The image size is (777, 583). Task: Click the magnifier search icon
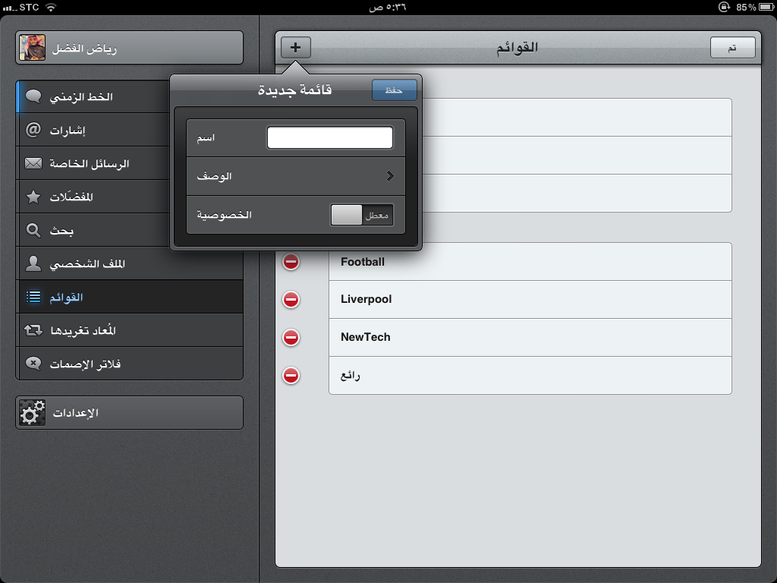[33, 231]
